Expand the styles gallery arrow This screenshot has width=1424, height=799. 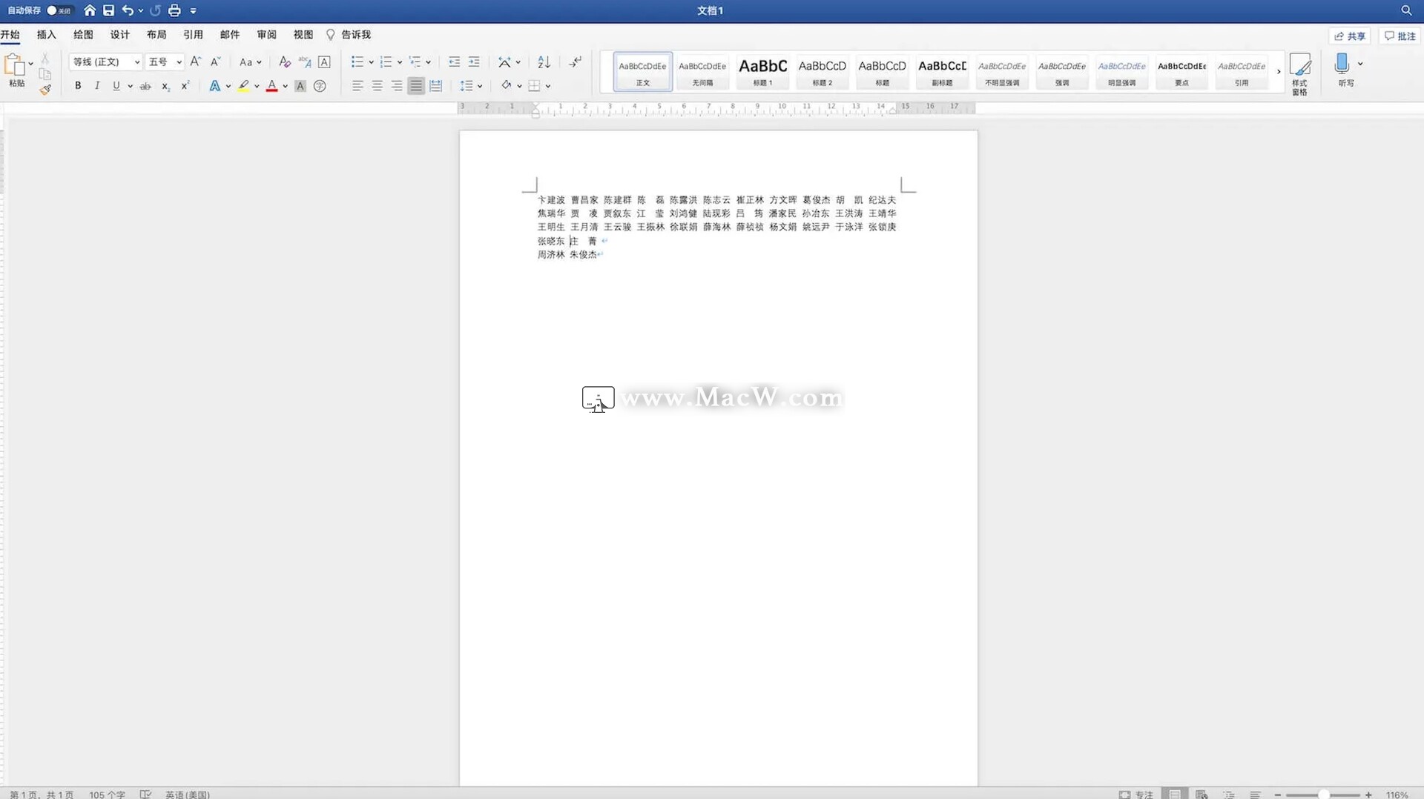tap(1279, 72)
